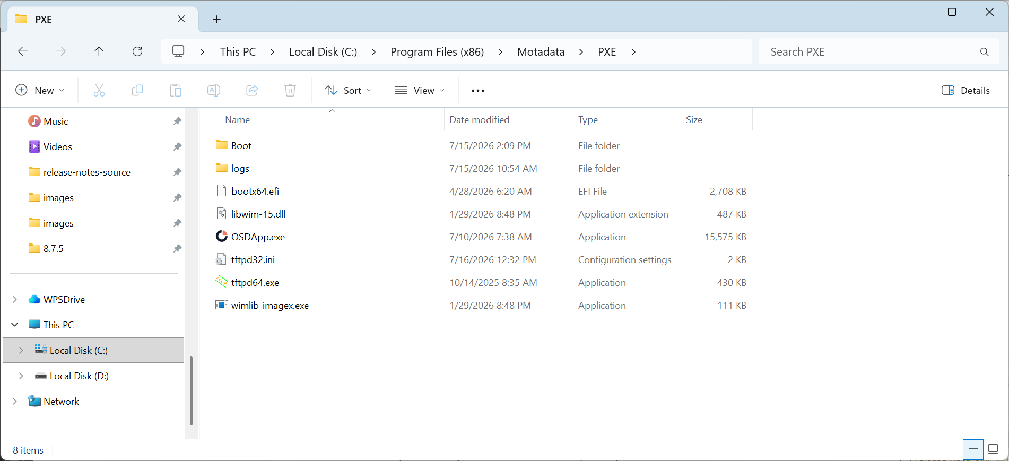The height and width of the screenshot is (461, 1009).
Task: Open chevron after PXE in address bar
Action: [633, 51]
